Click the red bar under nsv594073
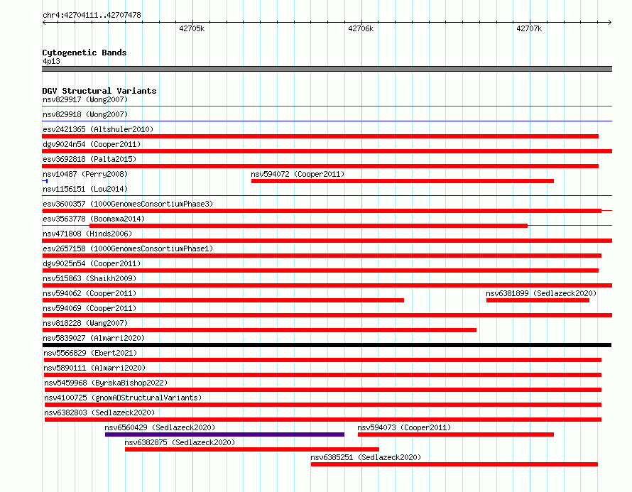Viewport: 632px width, 492px height. click(x=456, y=434)
